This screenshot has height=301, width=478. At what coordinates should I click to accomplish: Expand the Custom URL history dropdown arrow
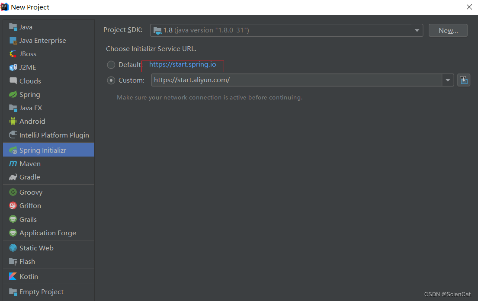pyautogui.click(x=448, y=80)
